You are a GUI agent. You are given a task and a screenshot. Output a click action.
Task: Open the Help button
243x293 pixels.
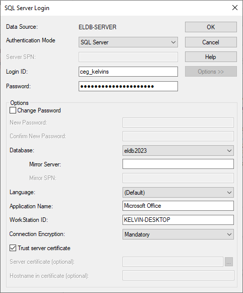click(211, 57)
